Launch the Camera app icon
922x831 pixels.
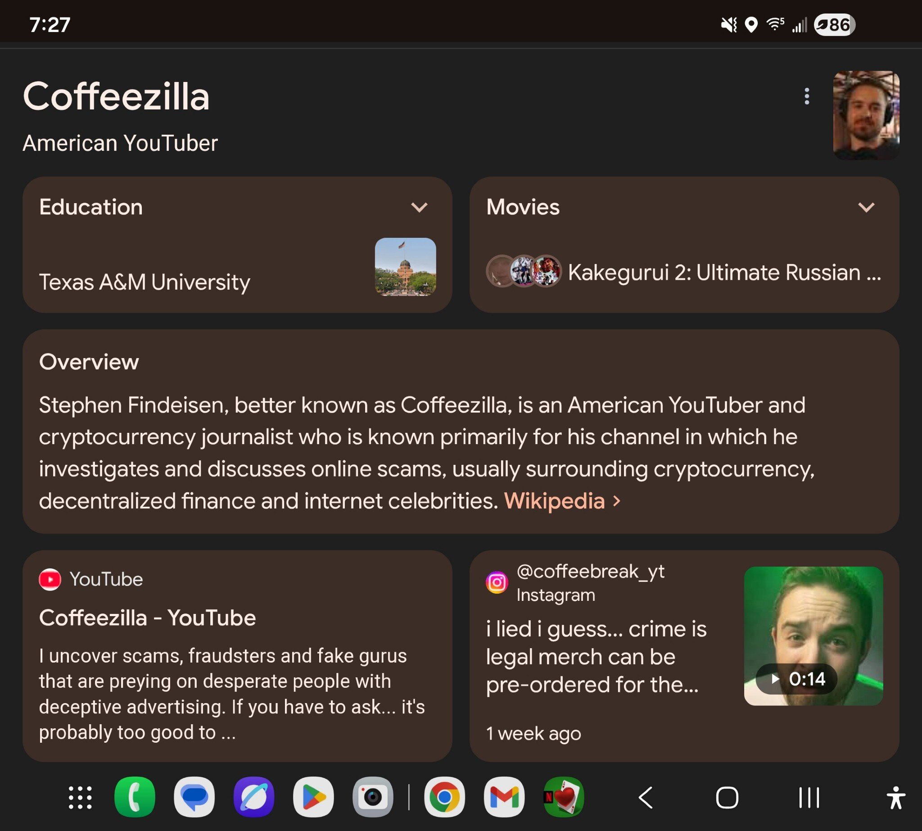coord(372,798)
